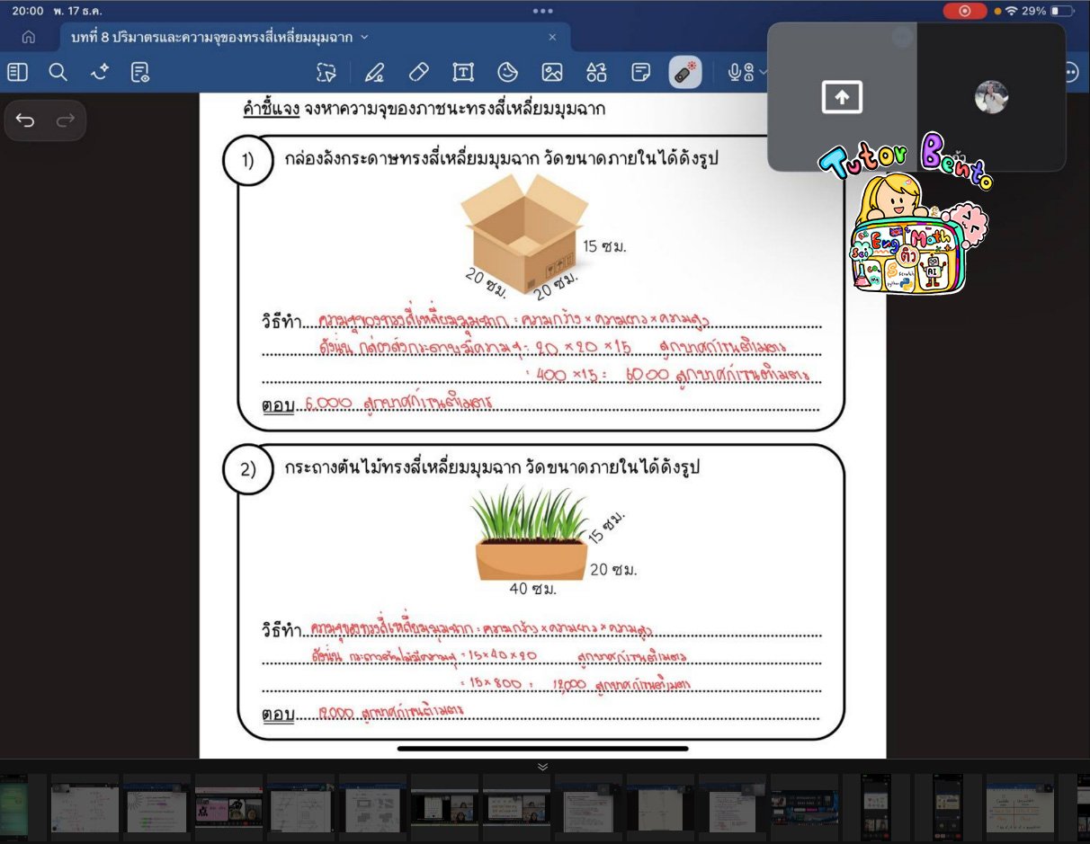
Task: Open the page thumbnails sidebar icon
Action: [x=17, y=72]
